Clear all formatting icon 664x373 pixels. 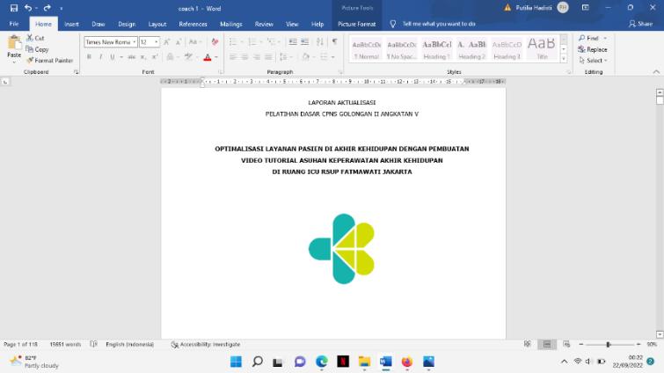215,42
